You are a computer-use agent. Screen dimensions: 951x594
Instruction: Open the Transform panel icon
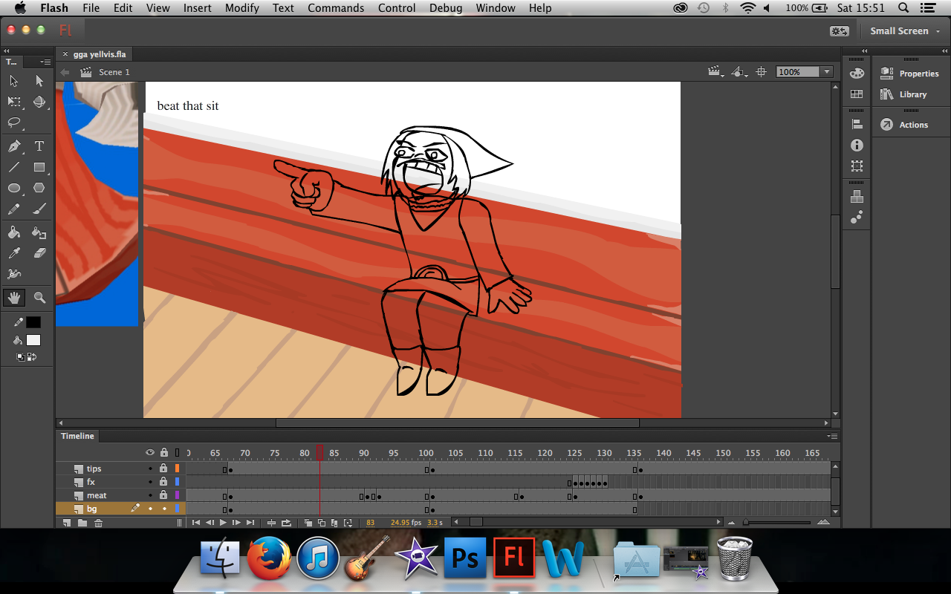click(x=857, y=166)
